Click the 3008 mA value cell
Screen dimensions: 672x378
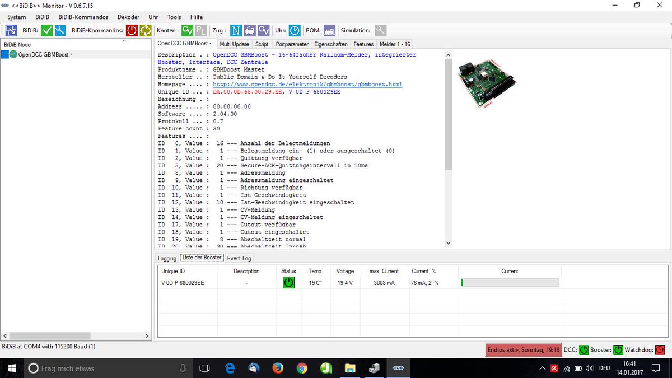click(x=384, y=283)
